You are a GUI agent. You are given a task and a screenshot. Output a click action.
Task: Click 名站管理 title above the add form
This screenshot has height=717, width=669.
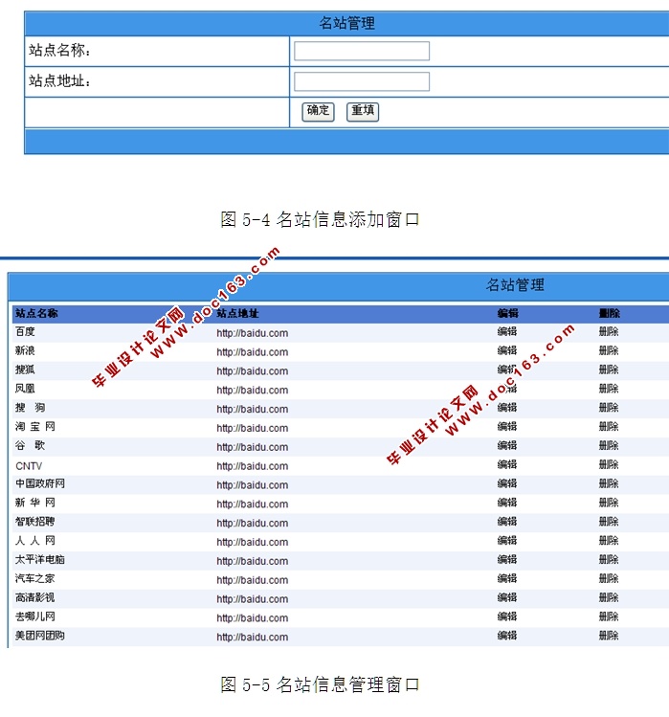(x=346, y=23)
